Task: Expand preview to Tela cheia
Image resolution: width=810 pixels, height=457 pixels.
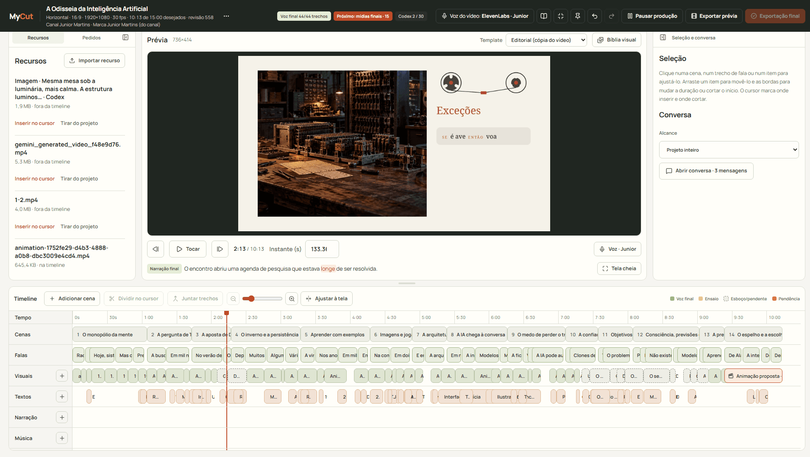Action: [x=619, y=269]
